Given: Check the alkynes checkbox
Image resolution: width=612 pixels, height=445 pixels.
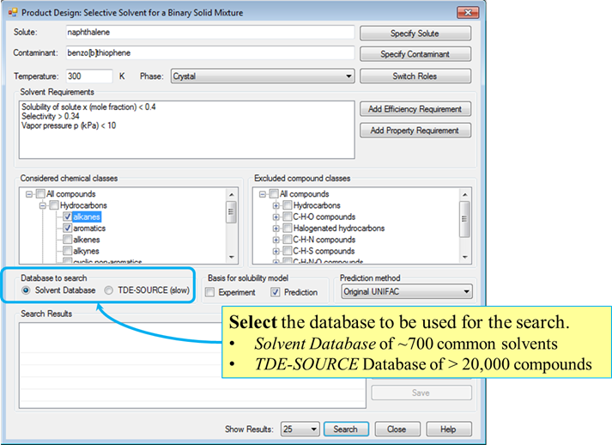Looking at the screenshot, I should pos(67,251).
